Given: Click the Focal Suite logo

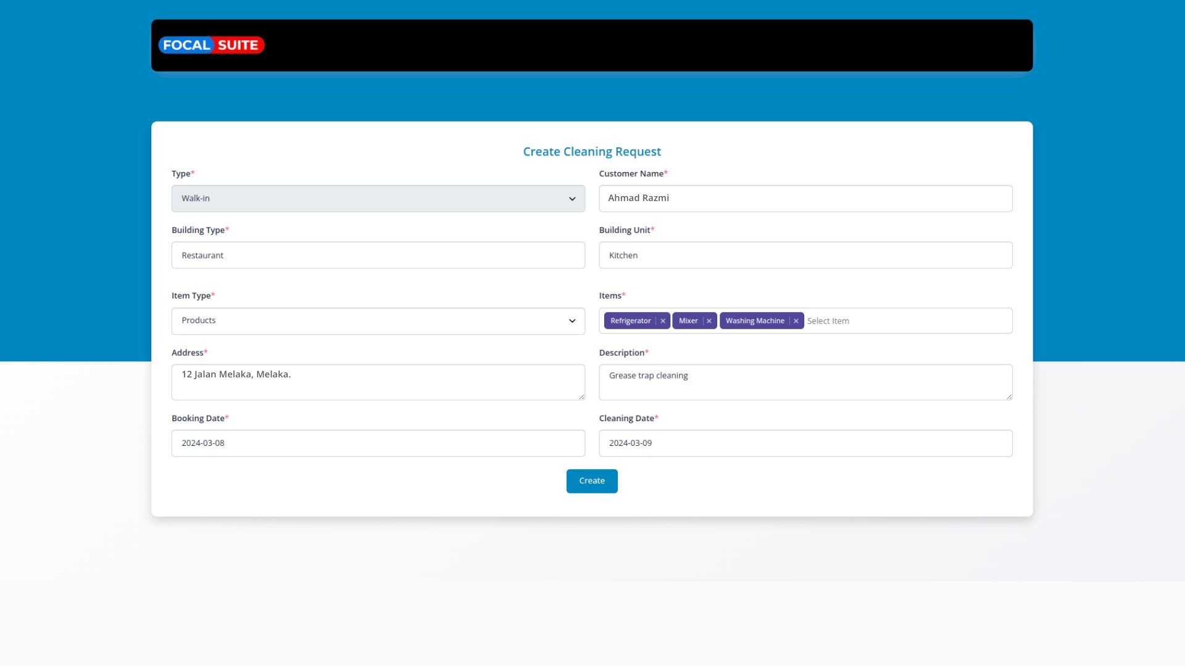Looking at the screenshot, I should coord(211,45).
